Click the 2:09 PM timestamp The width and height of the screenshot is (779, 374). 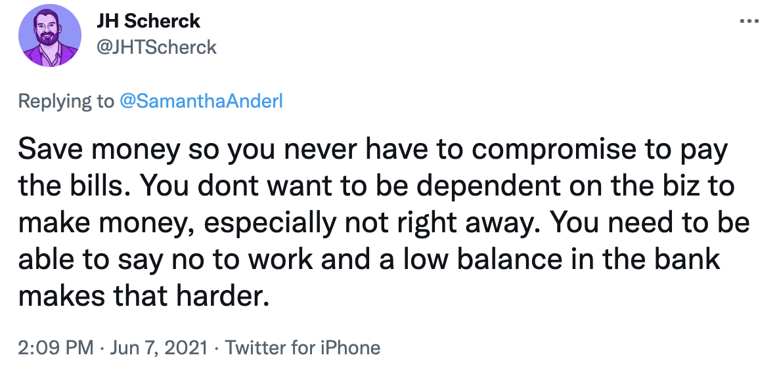tap(56, 347)
